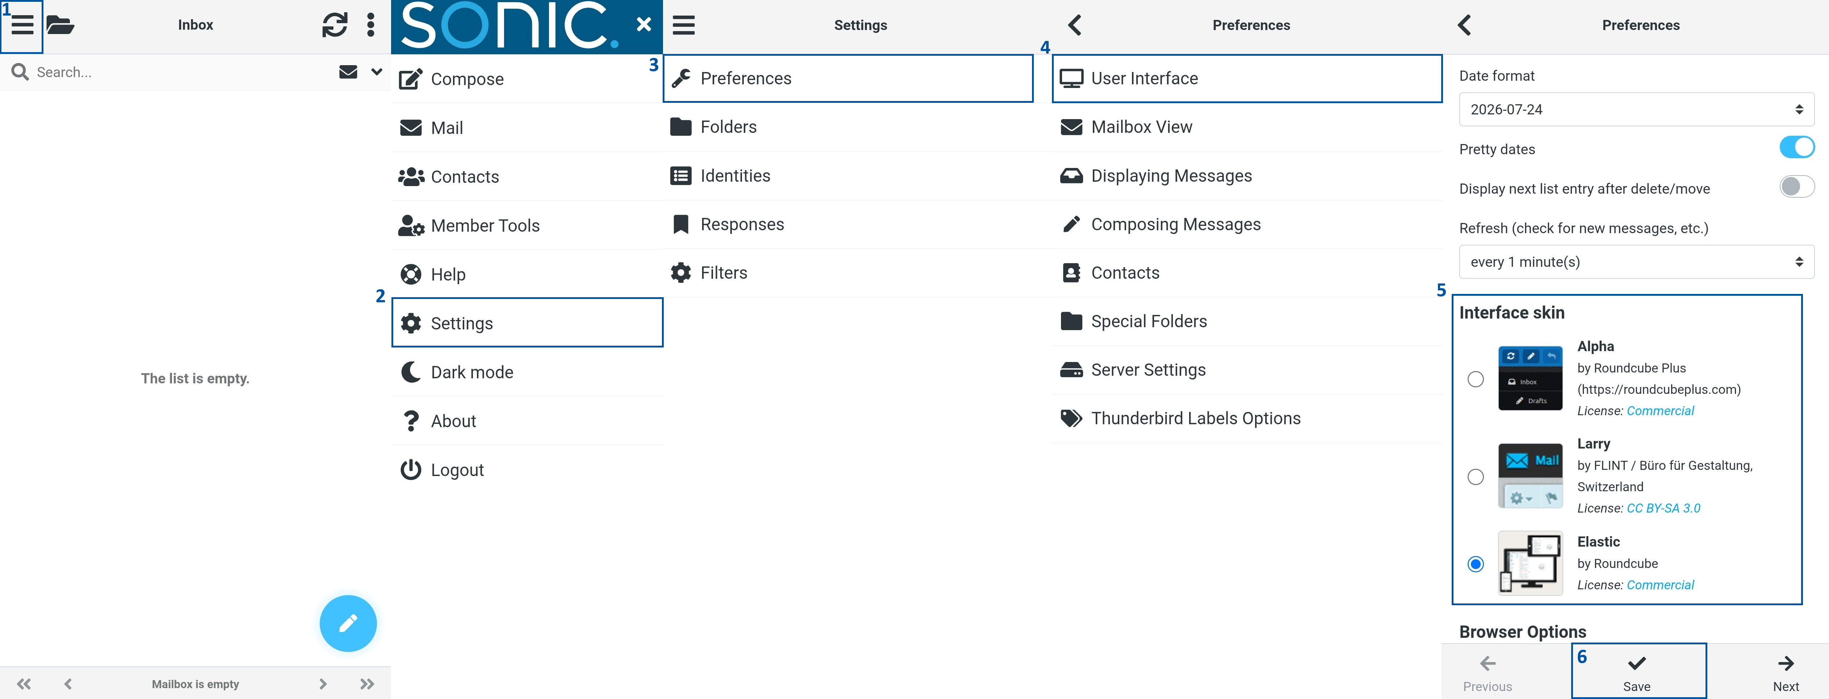Open the folder list icon beside Inbox
The height and width of the screenshot is (699, 1829).
click(x=60, y=26)
